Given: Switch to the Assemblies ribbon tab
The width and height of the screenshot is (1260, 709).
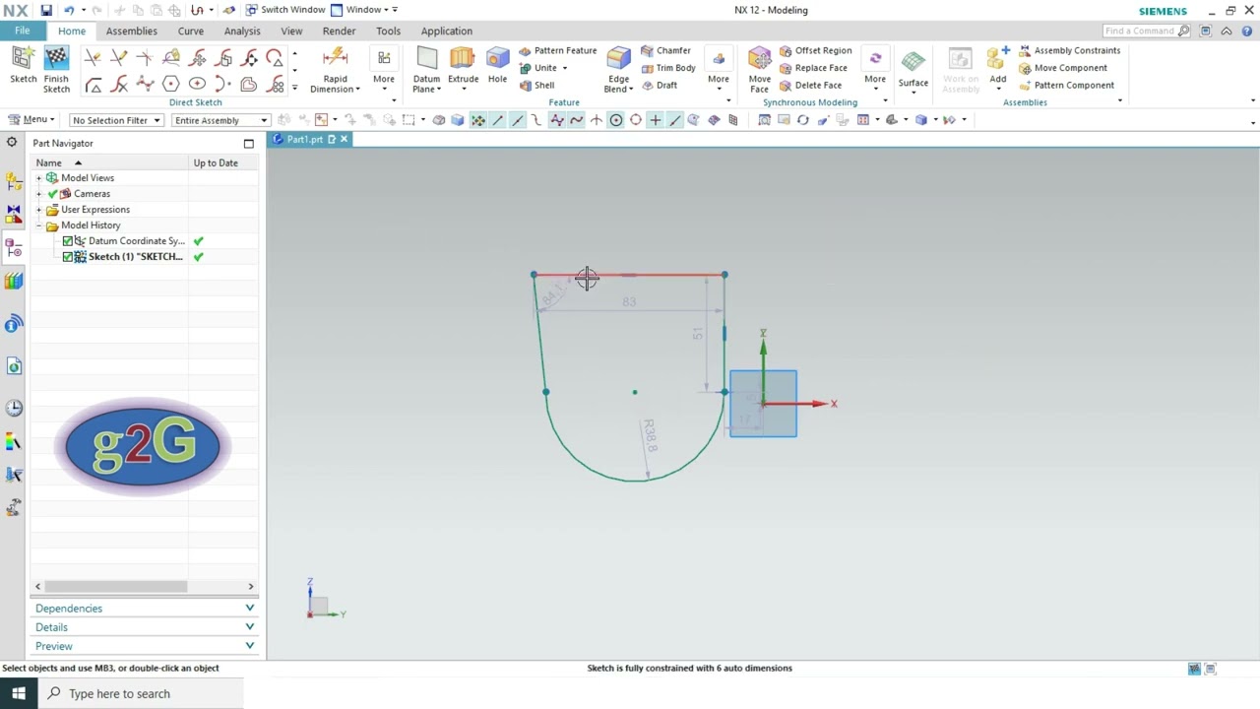Looking at the screenshot, I should tap(132, 32).
